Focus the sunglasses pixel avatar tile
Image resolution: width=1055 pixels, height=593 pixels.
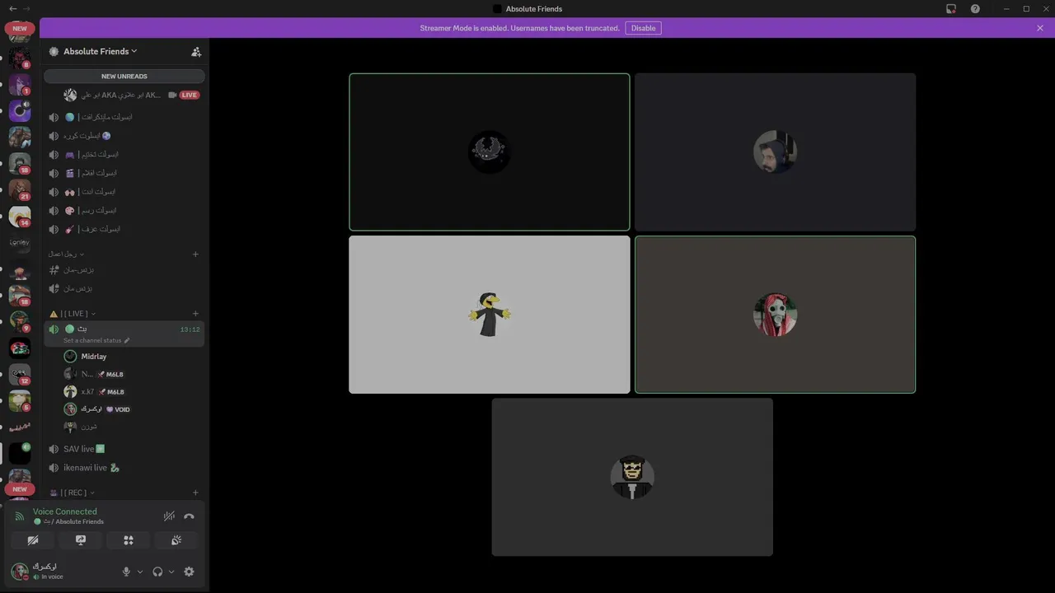tap(632, 477)
